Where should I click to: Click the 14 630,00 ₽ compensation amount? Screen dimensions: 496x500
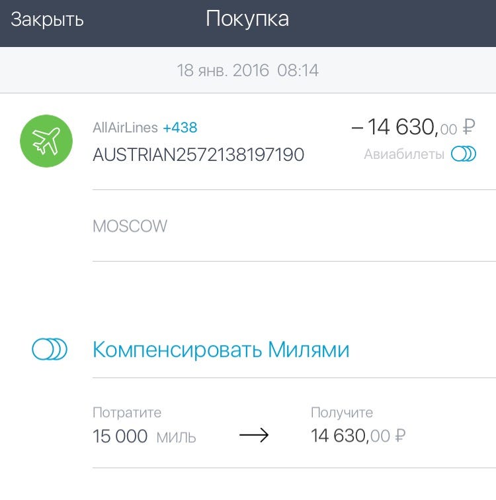[x=358, y=436]
